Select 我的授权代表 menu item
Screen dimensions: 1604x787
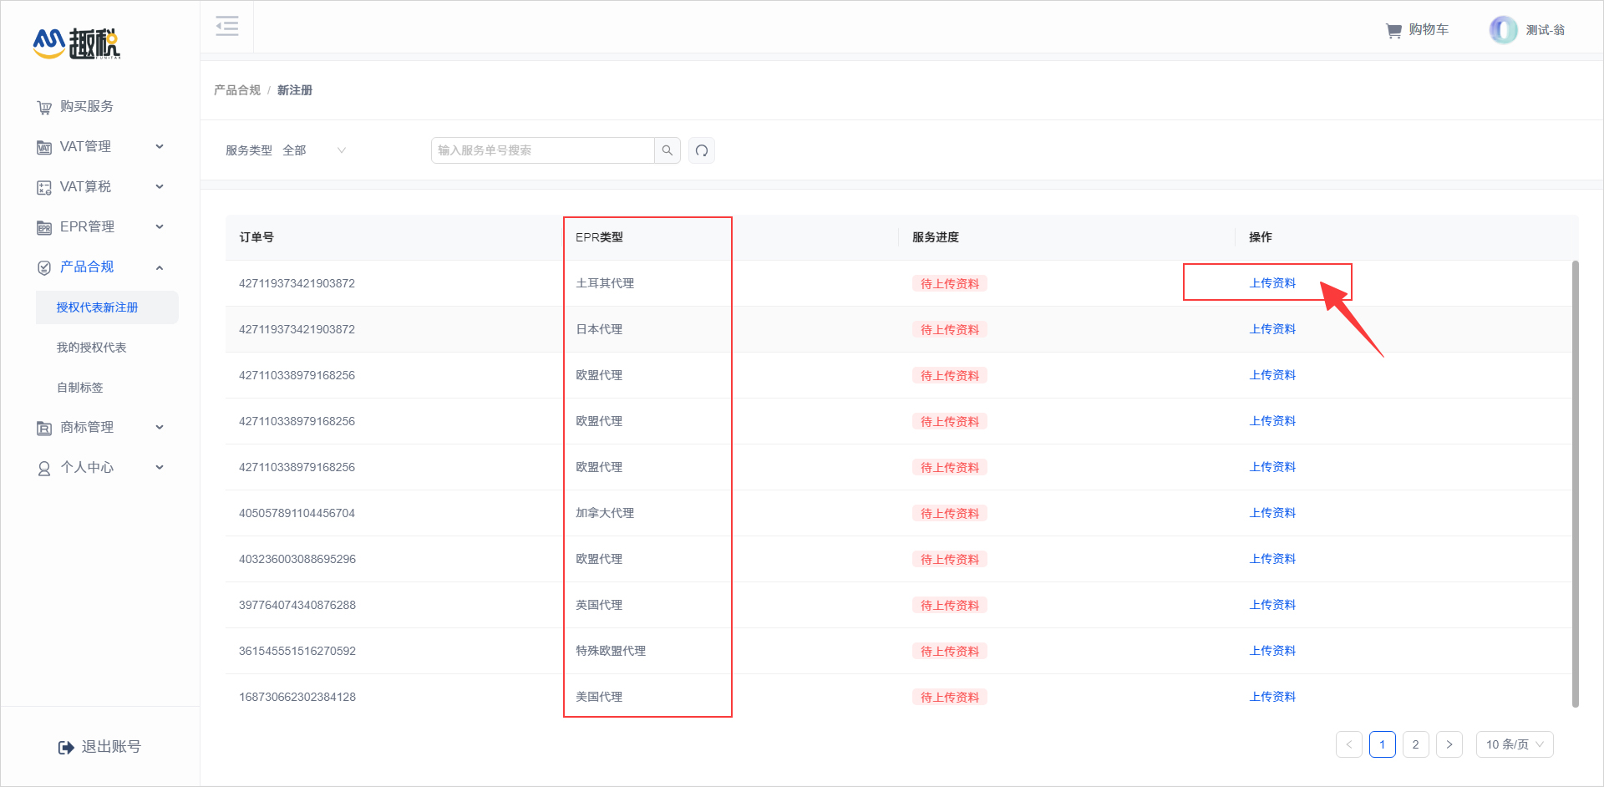91,348
